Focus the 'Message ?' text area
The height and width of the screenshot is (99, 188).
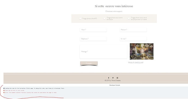click(103, 51)
